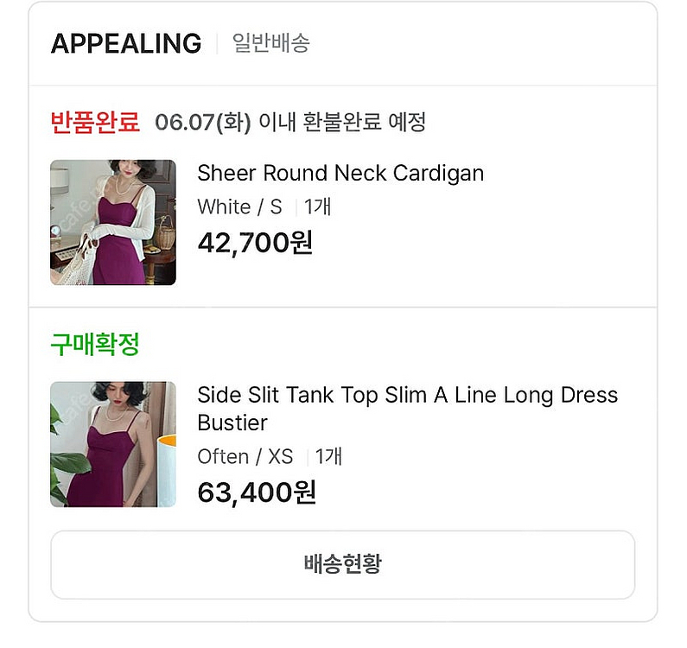This screenshot has width=687, height=648.
Task: Tap the White / S option text
Action: 239,206
